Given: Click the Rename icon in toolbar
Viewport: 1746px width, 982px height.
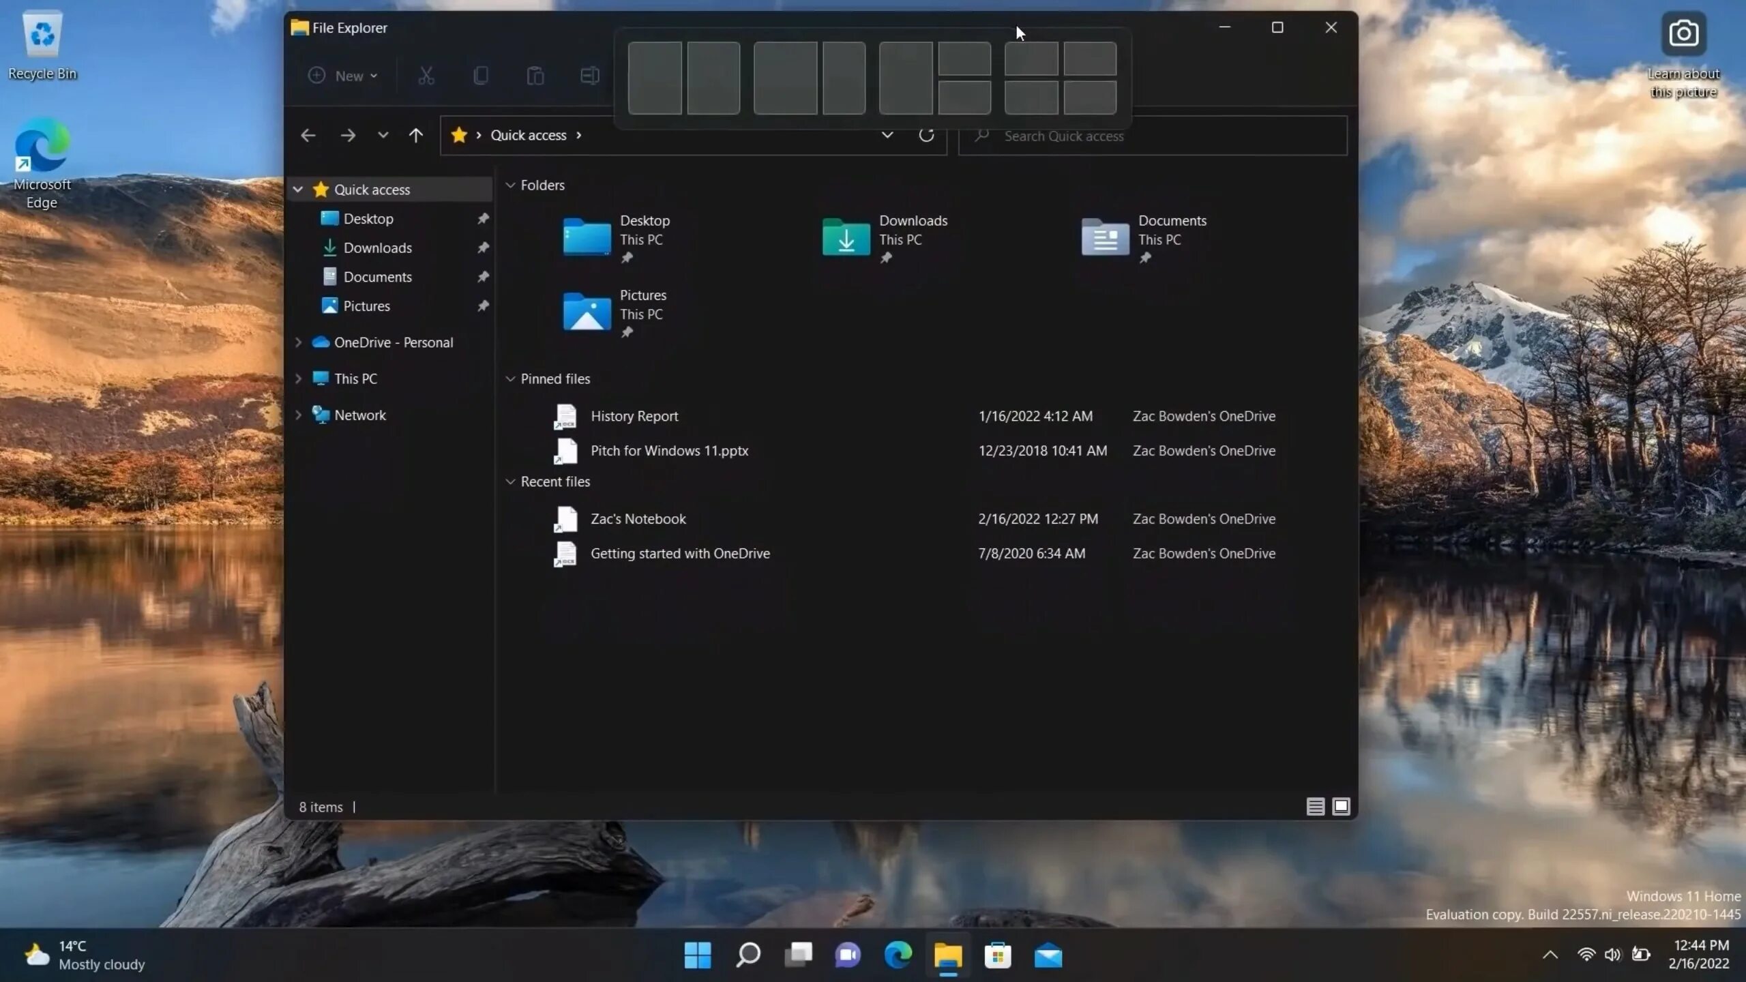Looking at the screenshot, I should click(x=589, y=76).
